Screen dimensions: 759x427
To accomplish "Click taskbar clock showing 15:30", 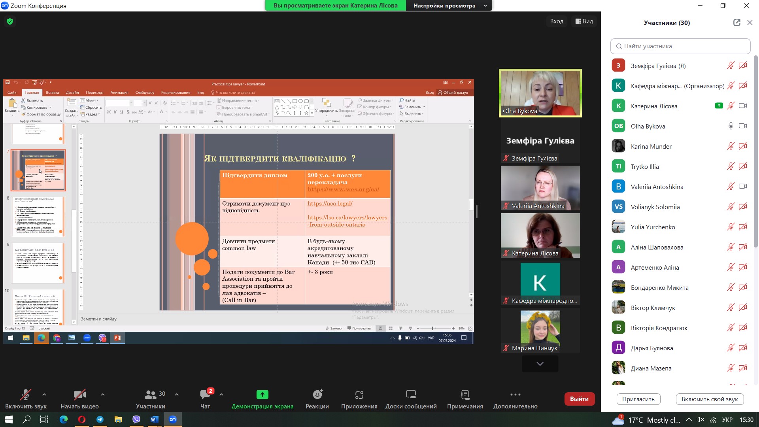I will 746,420.
